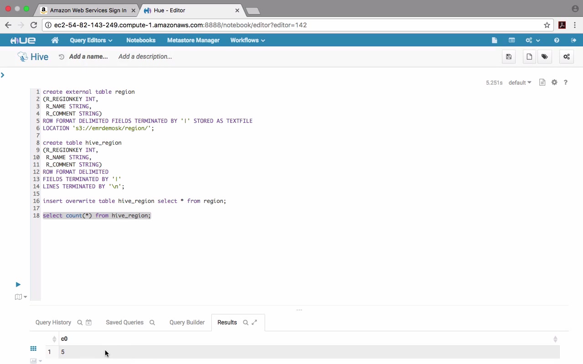Save the query with the floppy disk icon
This screenshot has height=364, width=583.
[x=509, y=57]
